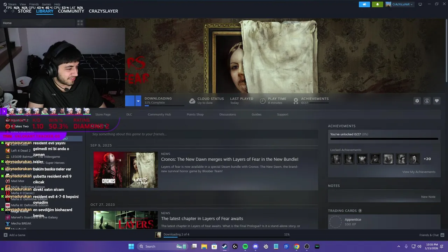Screen dimensions: 448x252
Task: Open the Store Page tab
Action: (103, 114)
